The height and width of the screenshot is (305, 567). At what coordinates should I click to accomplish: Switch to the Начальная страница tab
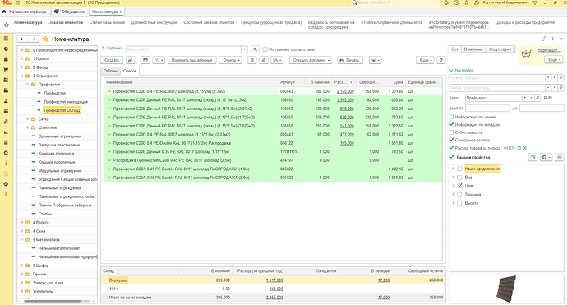[x=25, y=12]
